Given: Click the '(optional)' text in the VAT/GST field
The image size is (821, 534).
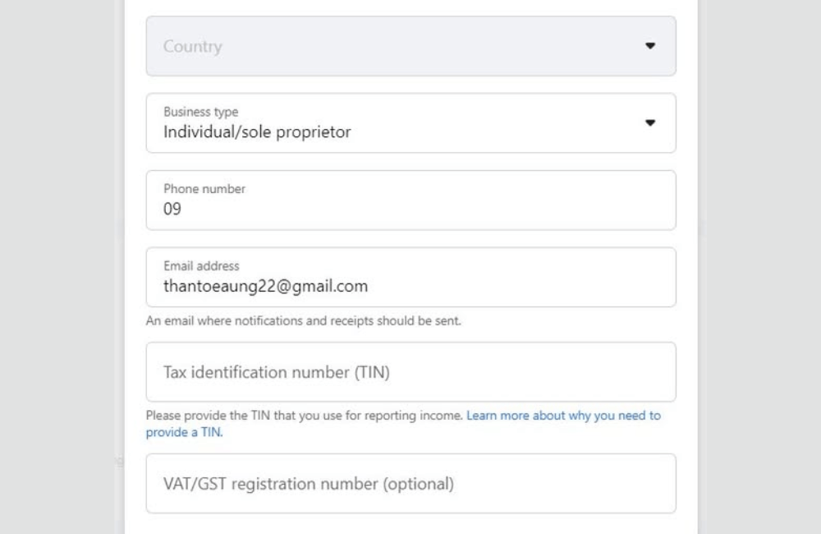Looking at the screenshot, I should [418, 484].
